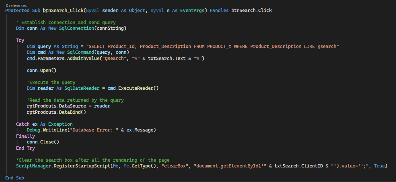Click the End Sub line

pos(15,178)
